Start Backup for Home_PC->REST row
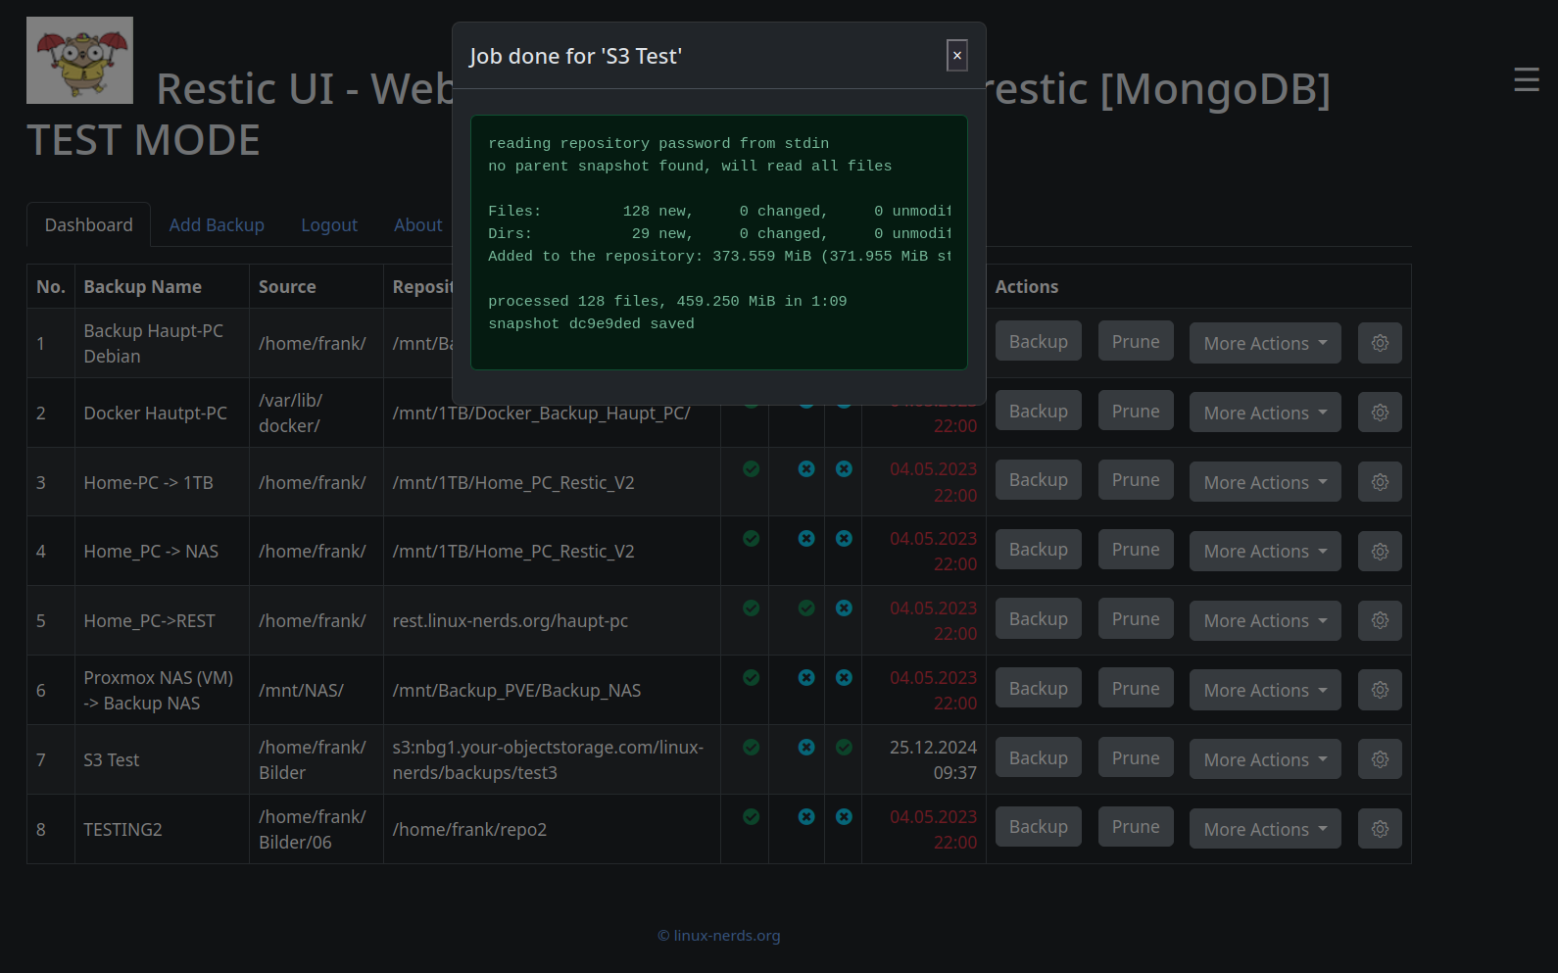Image resolution: width=1558 pixels, height=973 pixels. [x=1039, y=619]
